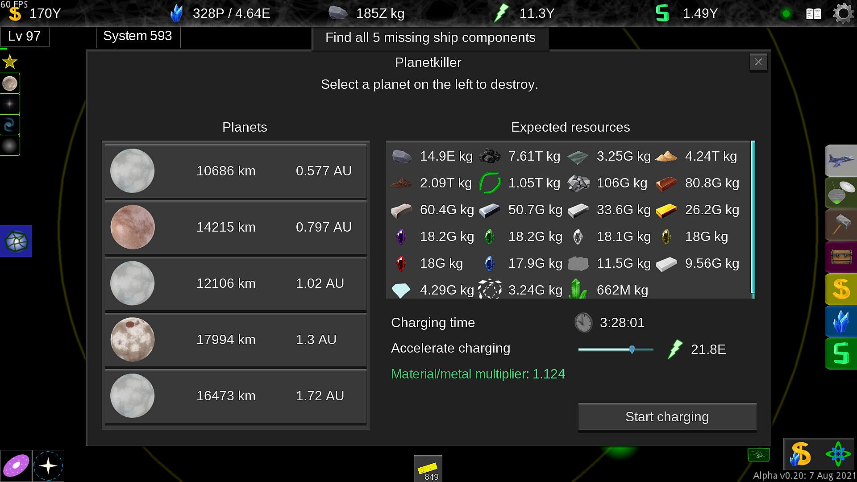Viewport: 857px width, 482px height.
Task: Open the hammer crafting icon
Action: (841, 225)
